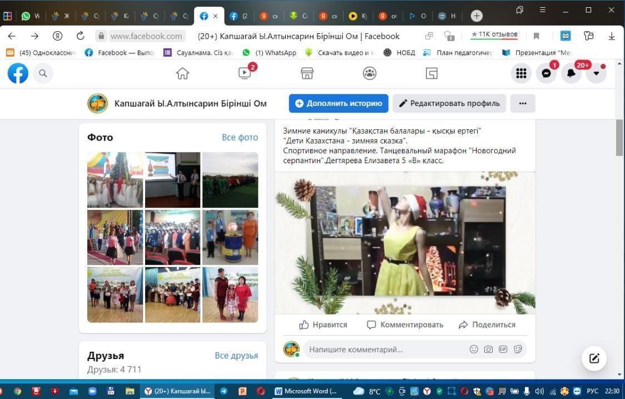Click Дополнить историю button
Image resolution: width=625 pixels, height=399 pixels.
click(x=339, y=103)
